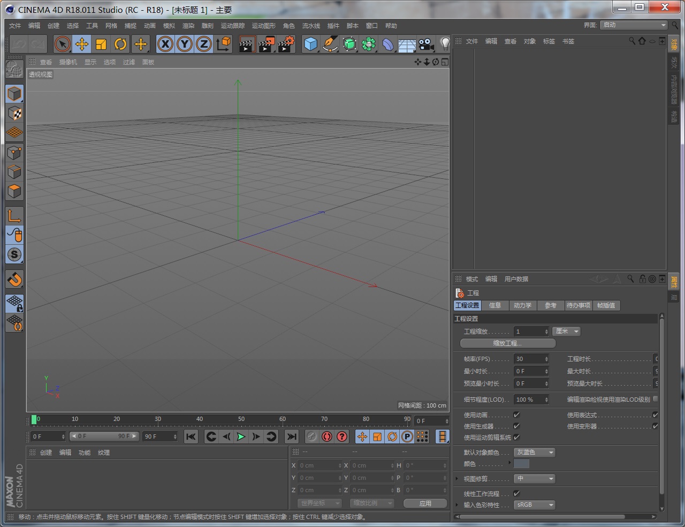This screenshot has width=685, height=527.
Task: Switch to 动力学 tab
Action: coord(522,305)
